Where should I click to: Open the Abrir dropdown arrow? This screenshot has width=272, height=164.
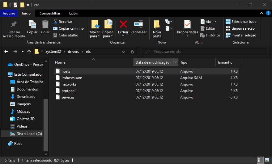tap(216, 22)
